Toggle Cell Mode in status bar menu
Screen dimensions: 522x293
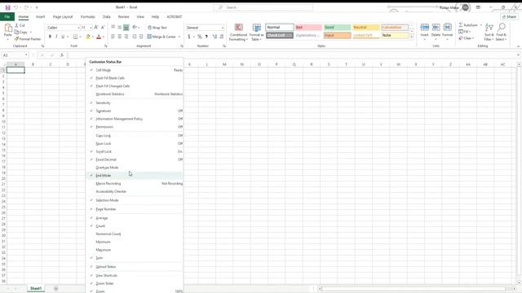[135, 70]
